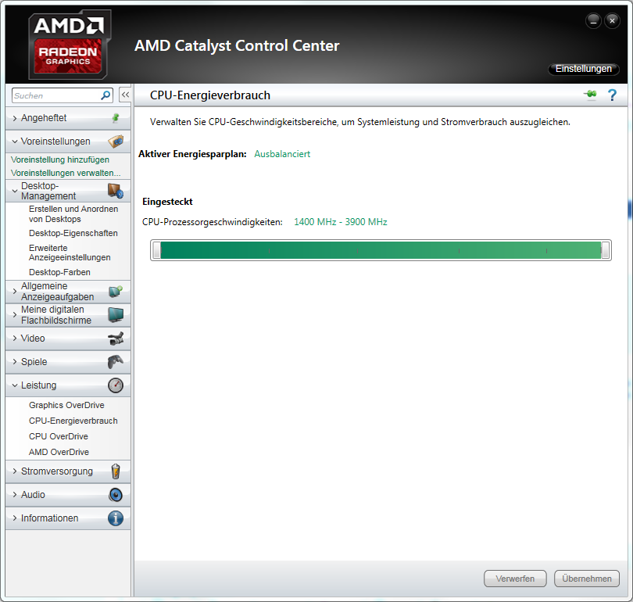Open CPU OverDrive page
This screenshot has height=602, width=633.
58,436
